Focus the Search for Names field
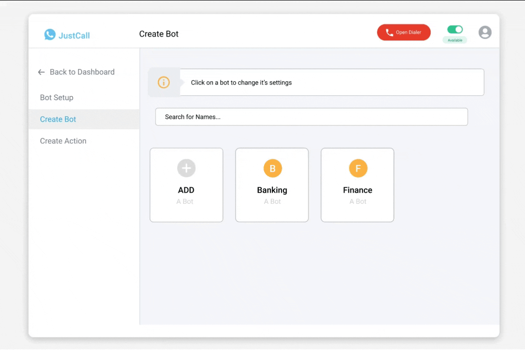Screen dimensions: 525x350 311,117
